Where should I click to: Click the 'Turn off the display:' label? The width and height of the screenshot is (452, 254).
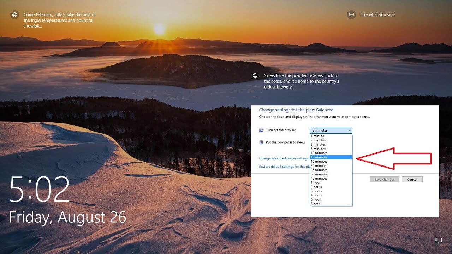pyautogui.click(x=281, y=130)
